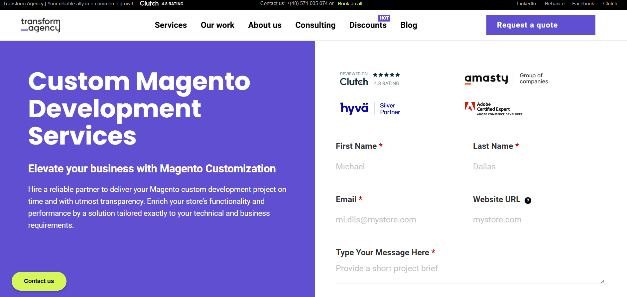Click the 'Custom Magento Development Services' heading
The image size is (627, 297).
click(139, 108)
